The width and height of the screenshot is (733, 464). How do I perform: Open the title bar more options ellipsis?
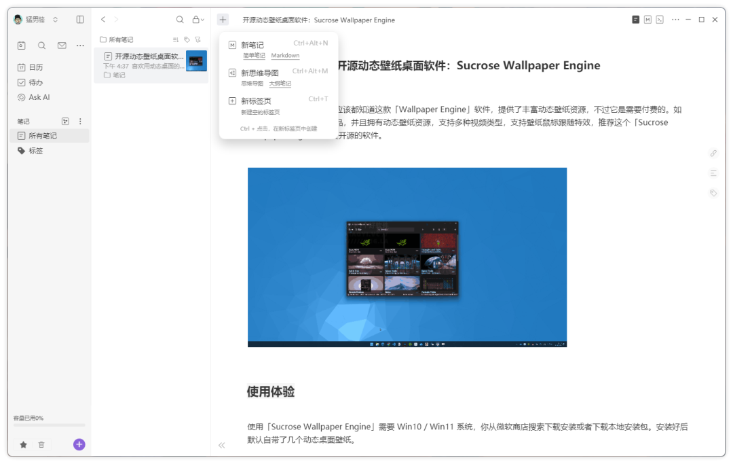pos(675,20)
